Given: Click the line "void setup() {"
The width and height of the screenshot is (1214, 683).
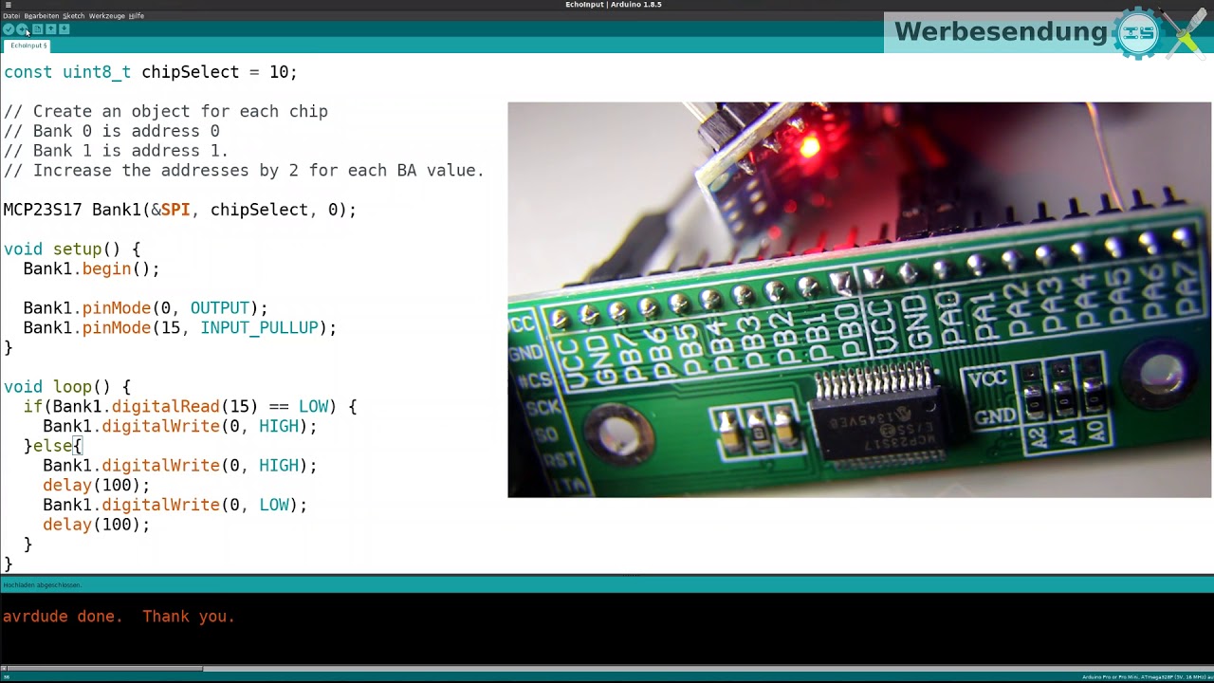Looking at the screenshot, I should (x=72, y=249).
